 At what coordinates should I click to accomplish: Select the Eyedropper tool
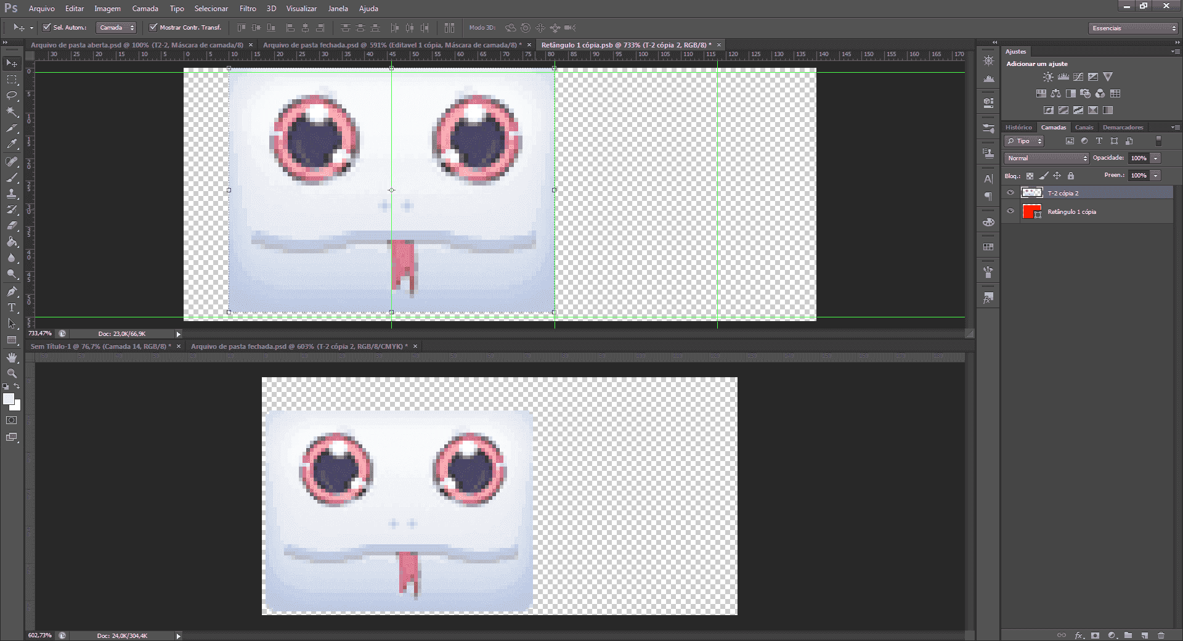(12, 144)
